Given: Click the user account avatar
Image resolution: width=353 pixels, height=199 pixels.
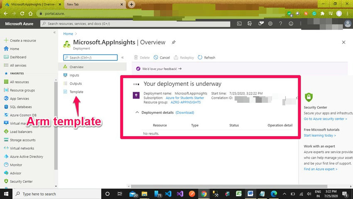Looking at the screenshot, I should coord(348,23).
